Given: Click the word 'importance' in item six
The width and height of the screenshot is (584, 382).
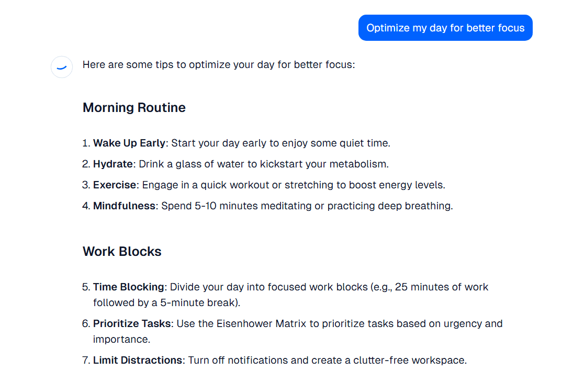Looking at the screenshot, I should point(120,340).
